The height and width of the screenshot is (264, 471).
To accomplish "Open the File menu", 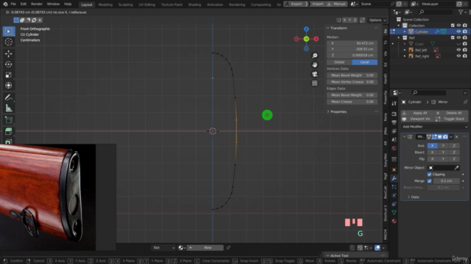I will pos(13,4).
